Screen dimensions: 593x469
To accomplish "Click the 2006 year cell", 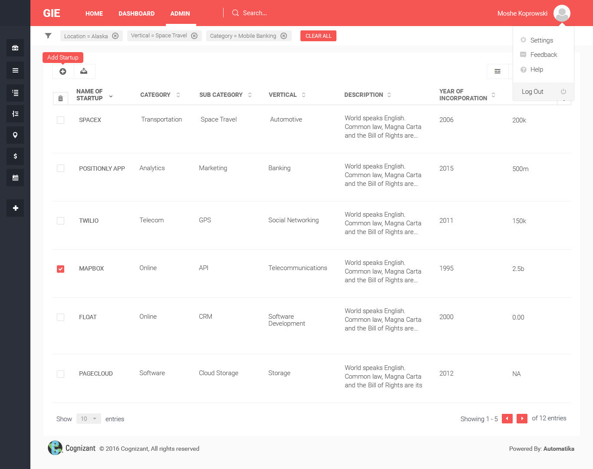I will click(x=446, y=120).
